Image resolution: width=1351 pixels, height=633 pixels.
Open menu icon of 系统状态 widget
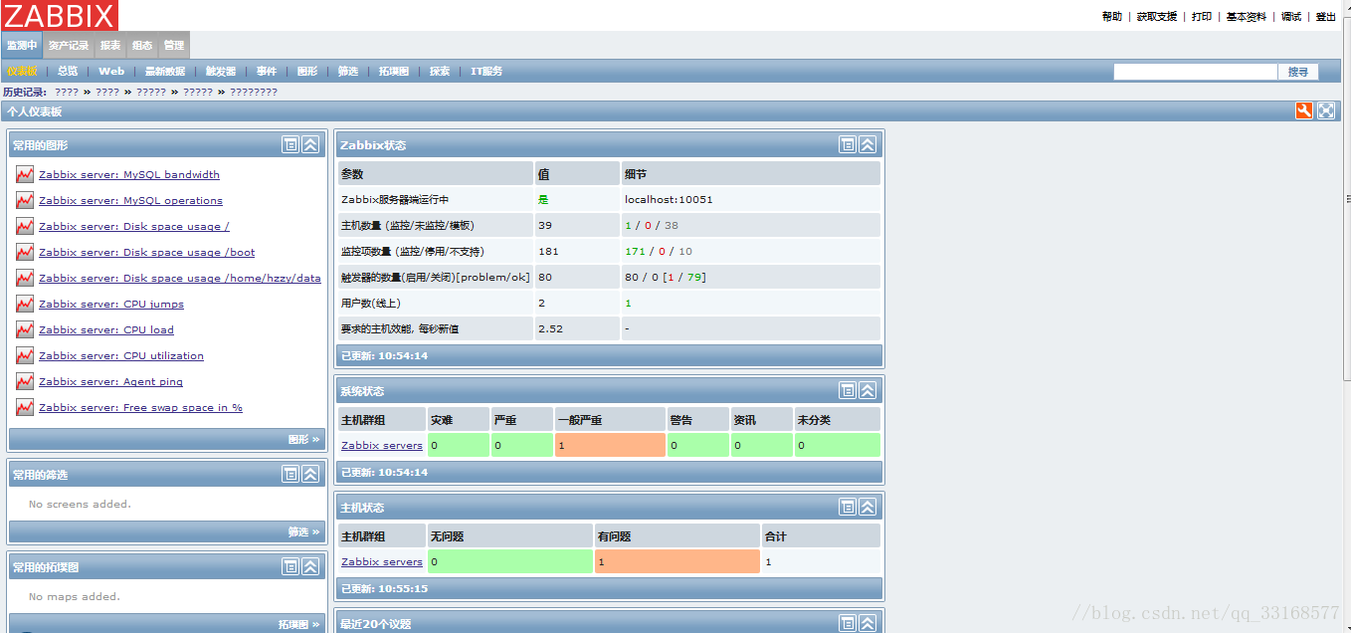(x=848, y=390)
